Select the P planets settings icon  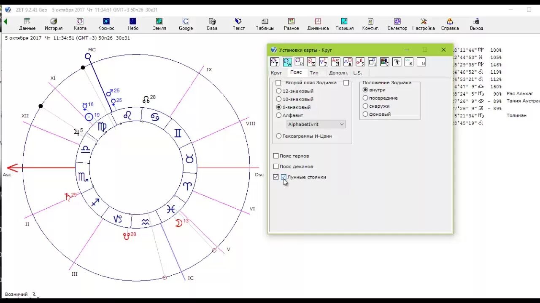(x=324, y=62)
